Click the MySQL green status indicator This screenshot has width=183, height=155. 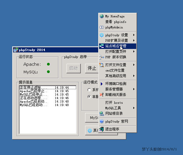(x=48, y=72)
